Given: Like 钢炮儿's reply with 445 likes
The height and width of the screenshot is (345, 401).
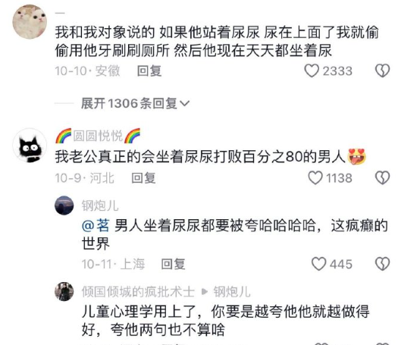Looking at the screenshot, I should [x=318, y=264].
